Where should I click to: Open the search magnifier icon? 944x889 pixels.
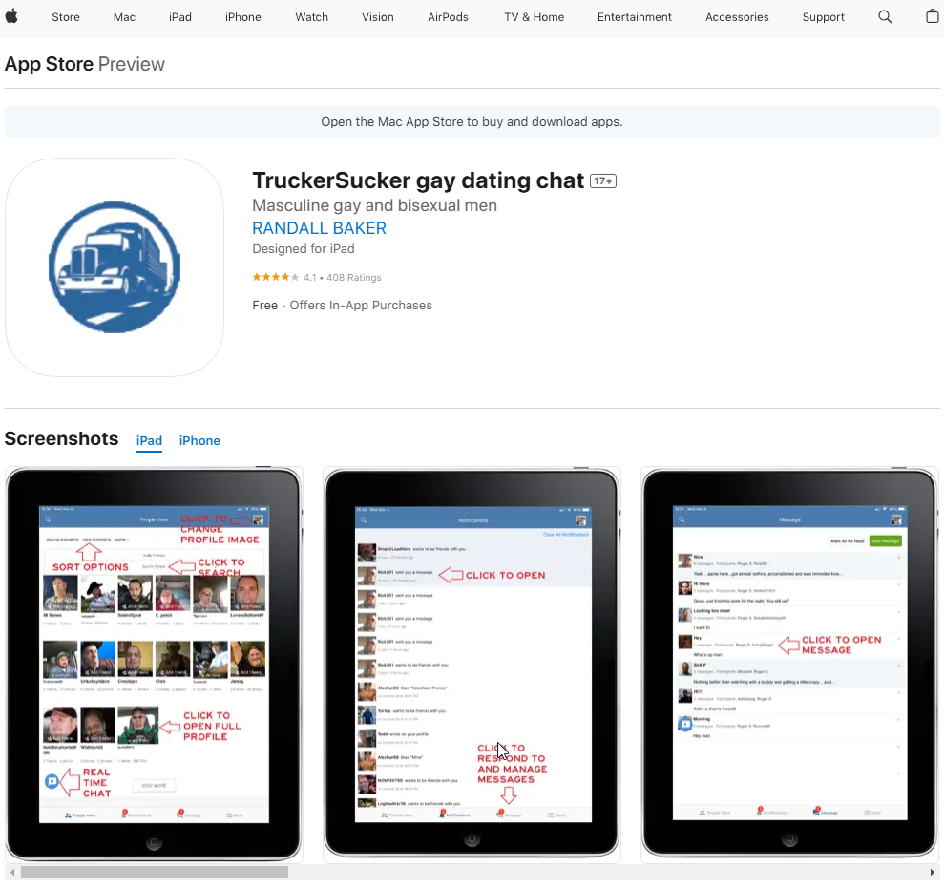885,17
